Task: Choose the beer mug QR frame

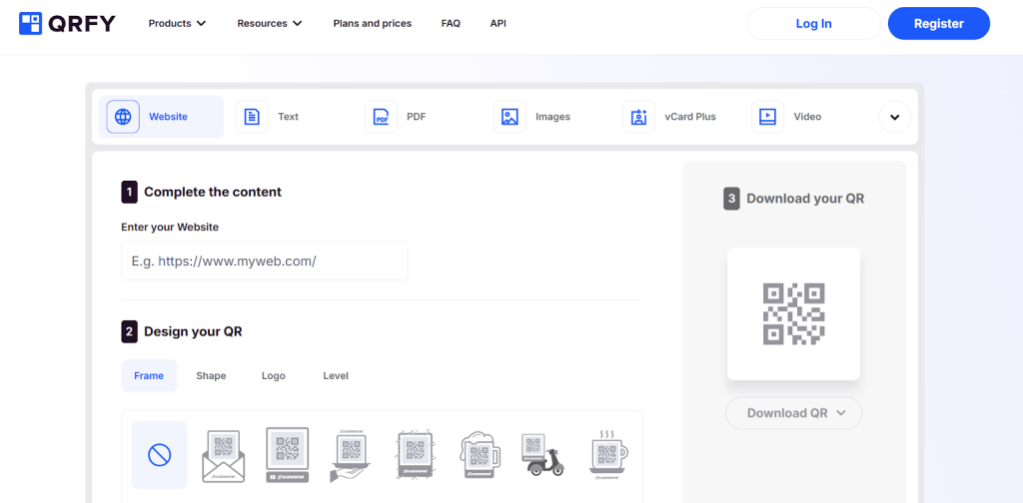Action: click(x=480, y=455)
